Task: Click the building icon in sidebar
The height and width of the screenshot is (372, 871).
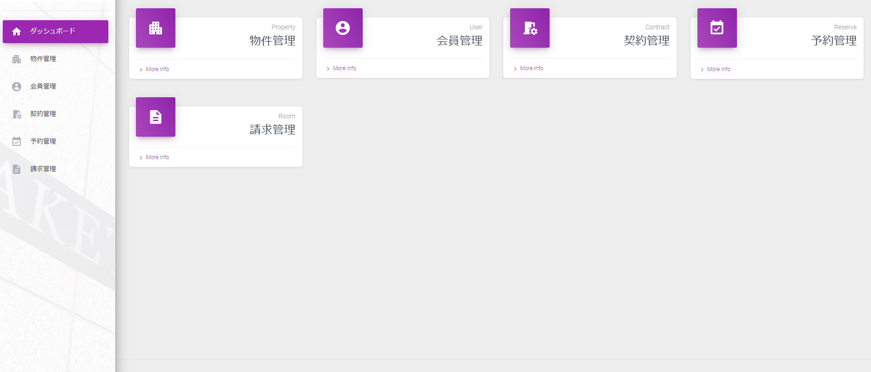Action: point(17,59)
